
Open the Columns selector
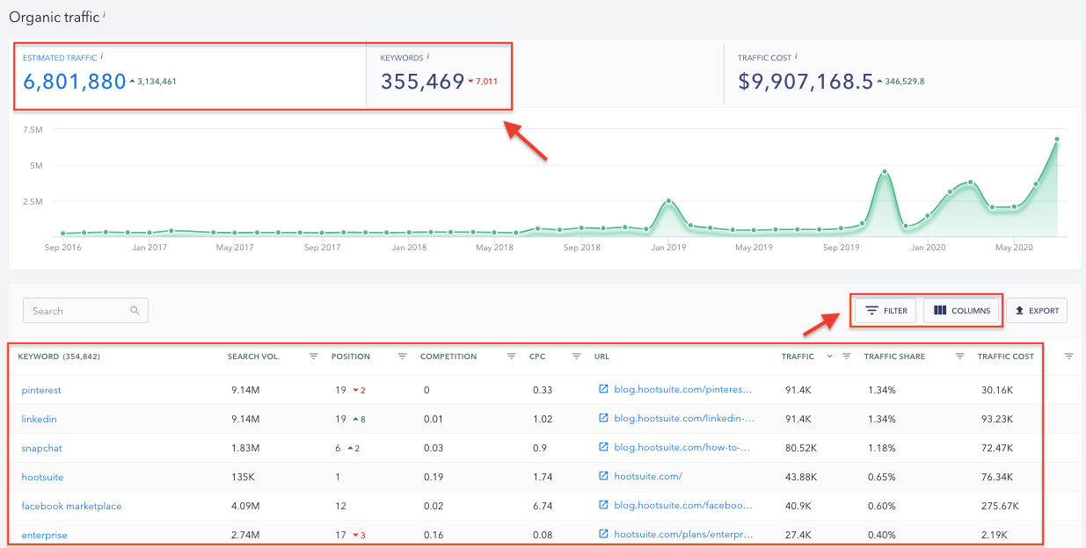coord(962,310)
